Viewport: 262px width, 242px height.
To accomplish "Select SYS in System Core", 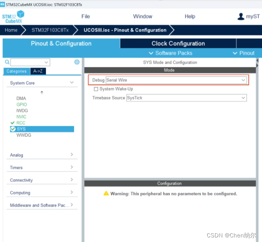I will tap(42, 129).
